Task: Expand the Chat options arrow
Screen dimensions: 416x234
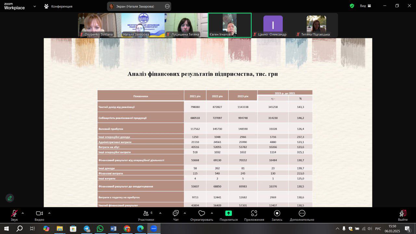Action: tap(185, 213)
